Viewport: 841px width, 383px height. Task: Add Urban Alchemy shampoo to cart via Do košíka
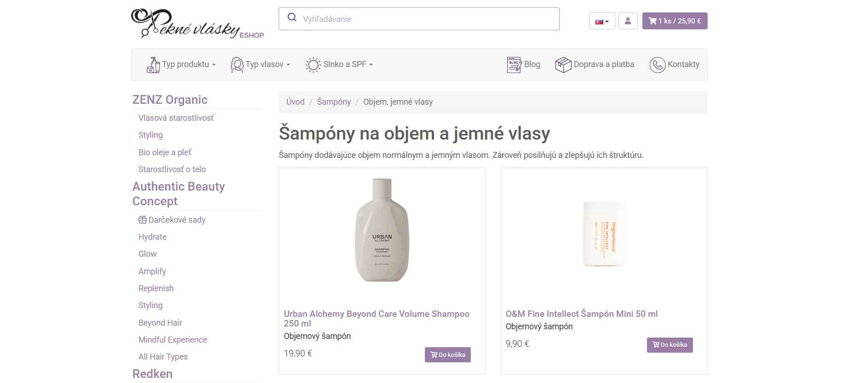click(x=448, y=354)
